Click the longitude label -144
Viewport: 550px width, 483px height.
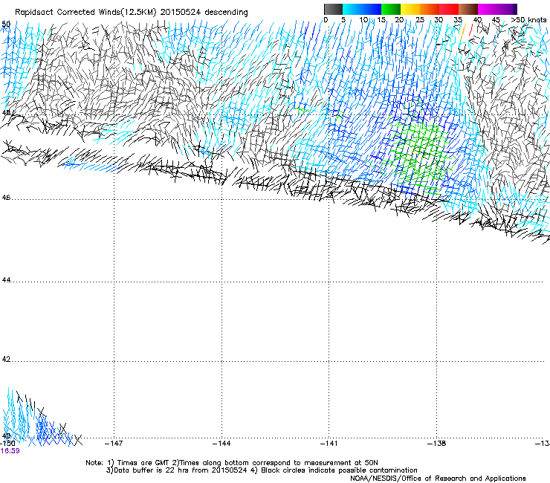point(221,444)
